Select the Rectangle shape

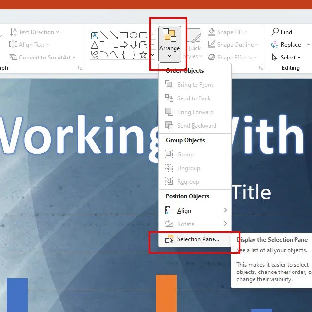[x=124, y=35]
